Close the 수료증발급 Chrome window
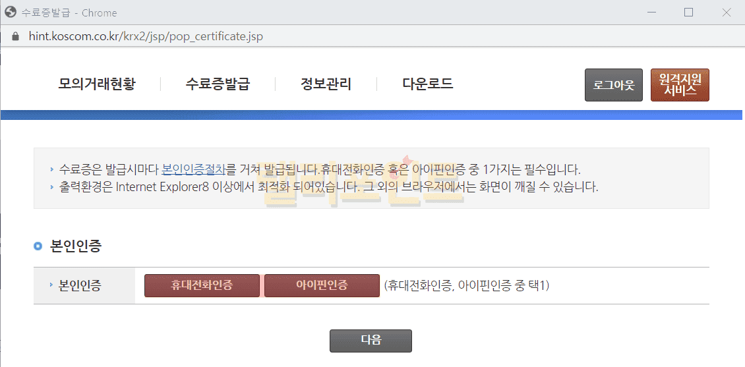The image size is (745, 367). tap(726, 13)
